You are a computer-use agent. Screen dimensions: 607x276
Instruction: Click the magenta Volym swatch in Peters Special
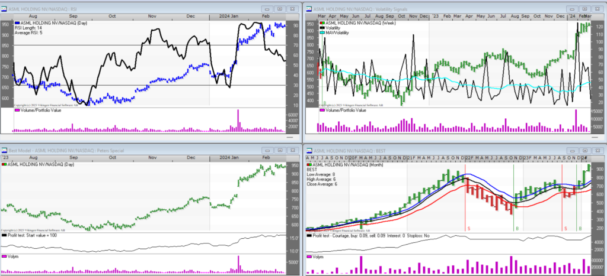[x=4, y=256]
